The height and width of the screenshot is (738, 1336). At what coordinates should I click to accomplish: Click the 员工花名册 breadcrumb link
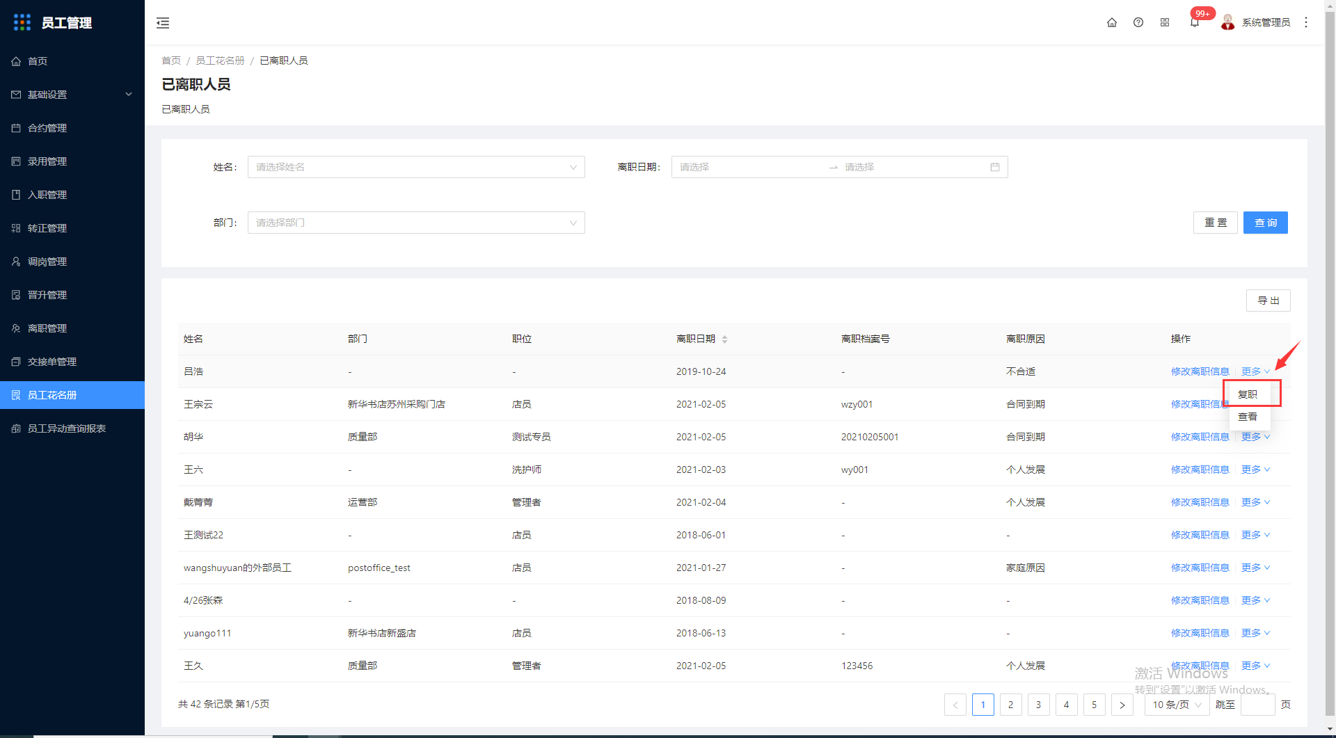[x=220, y=61]
